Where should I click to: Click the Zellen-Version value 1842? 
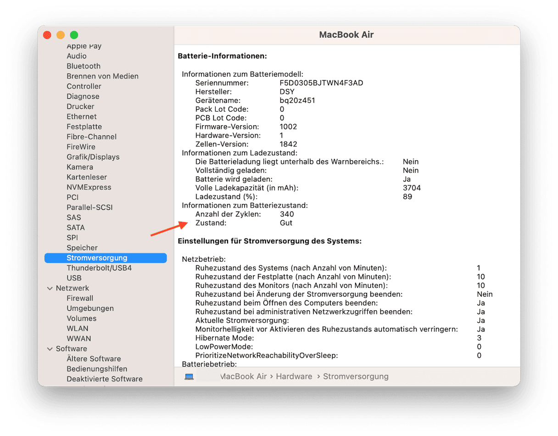(288, 144)
